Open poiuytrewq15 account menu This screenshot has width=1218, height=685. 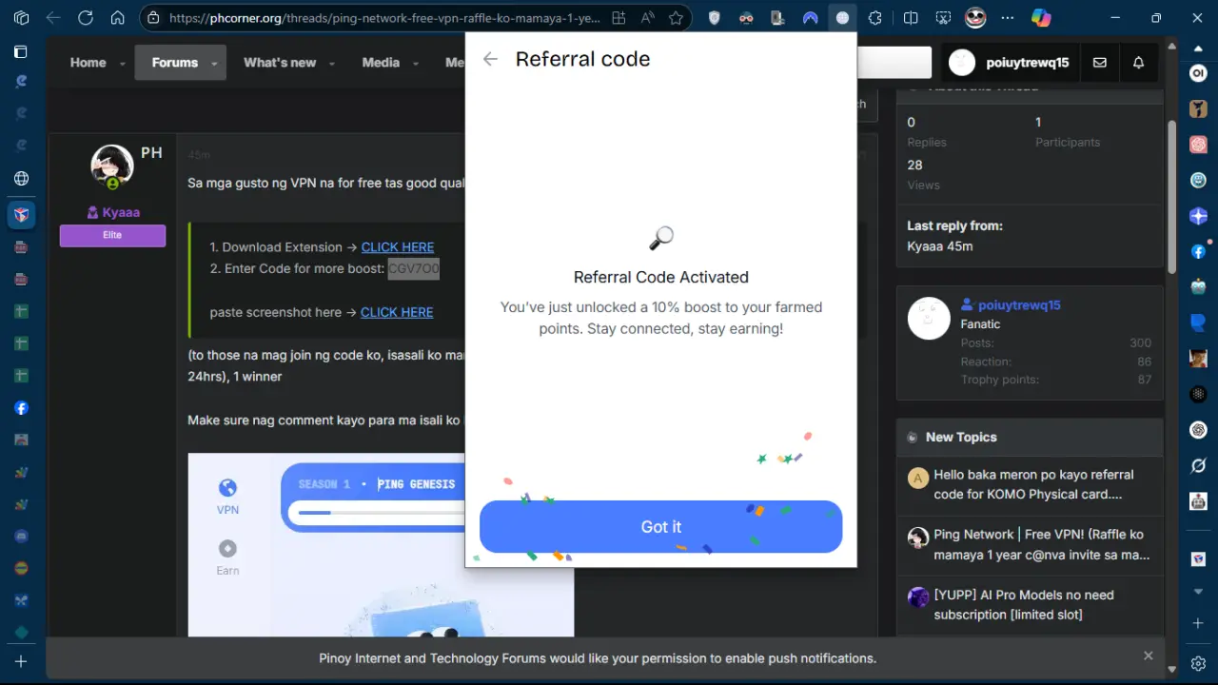tap(1010, 63)
